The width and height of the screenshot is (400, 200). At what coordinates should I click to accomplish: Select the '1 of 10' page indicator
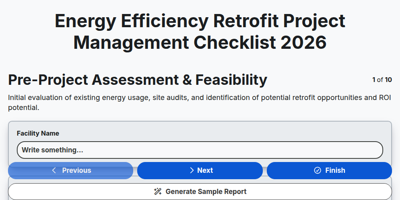click(x=382, y=80)
